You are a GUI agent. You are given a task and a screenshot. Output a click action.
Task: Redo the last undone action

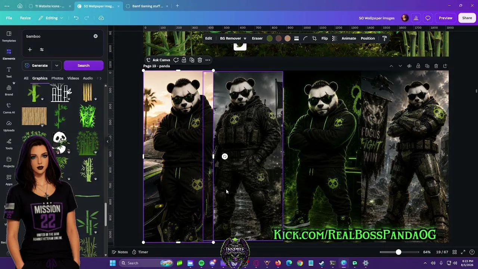(87, 18)
